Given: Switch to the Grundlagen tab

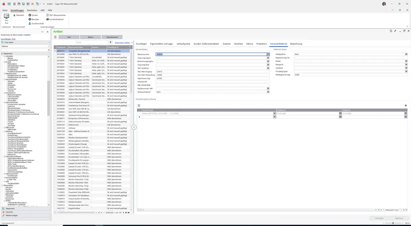Looking at the screenshot, I should tap(141, 44).
